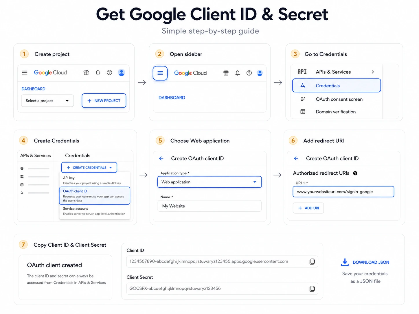This screenshot has height=314, width=419.
Task: Copy the Client ID value
Action: pyautogui.click(x=312, y=261)
